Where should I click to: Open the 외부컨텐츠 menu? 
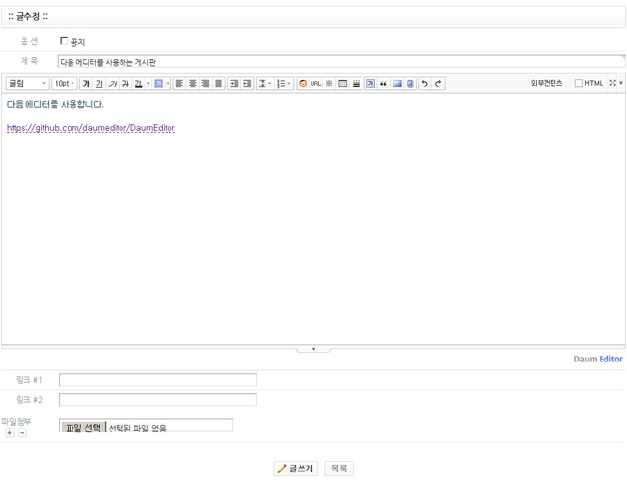(547, 84)
